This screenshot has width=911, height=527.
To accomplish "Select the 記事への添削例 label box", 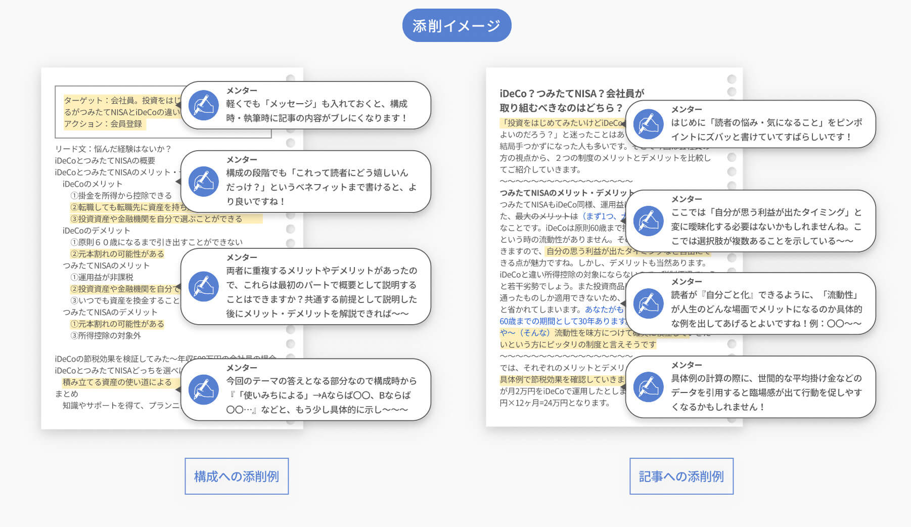I will [681, 476].
